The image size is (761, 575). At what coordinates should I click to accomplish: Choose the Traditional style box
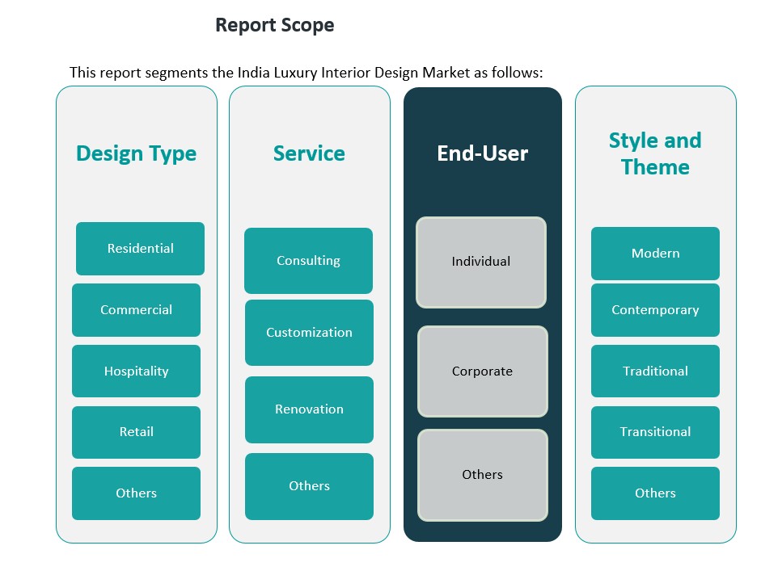pyautogui.click(x=655, y=371)
